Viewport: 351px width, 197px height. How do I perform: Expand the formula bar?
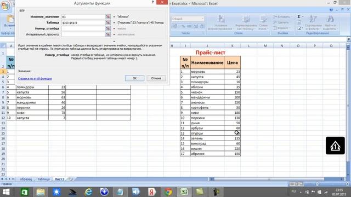(x=349, y=39)
